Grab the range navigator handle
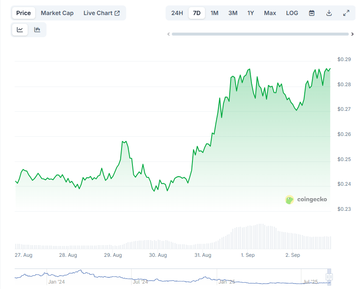This screenshot has width=363, height=289. [329, 277]
